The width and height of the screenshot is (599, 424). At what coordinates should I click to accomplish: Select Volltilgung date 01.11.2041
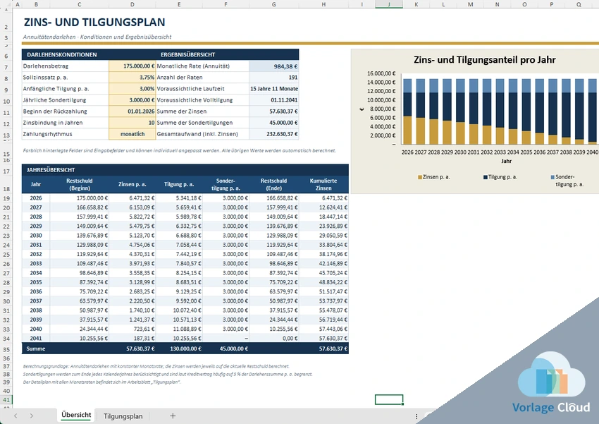click(274, 100)
